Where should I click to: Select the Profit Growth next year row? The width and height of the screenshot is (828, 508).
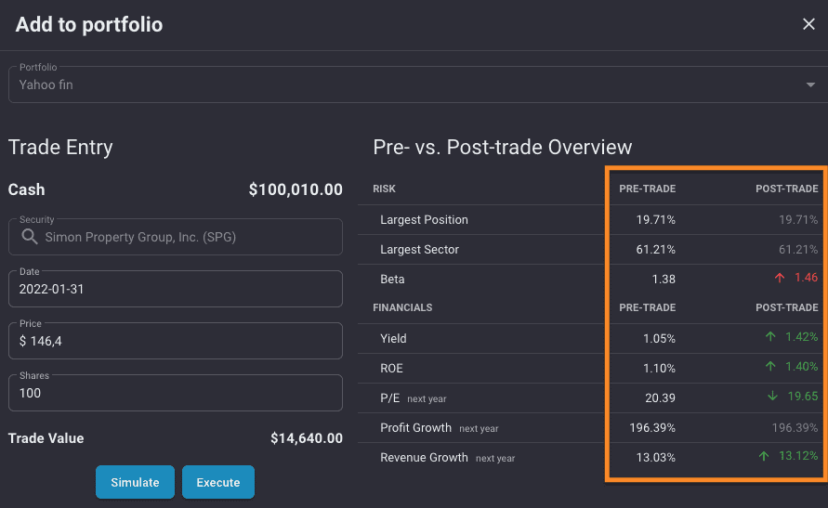tap(590, 428)
